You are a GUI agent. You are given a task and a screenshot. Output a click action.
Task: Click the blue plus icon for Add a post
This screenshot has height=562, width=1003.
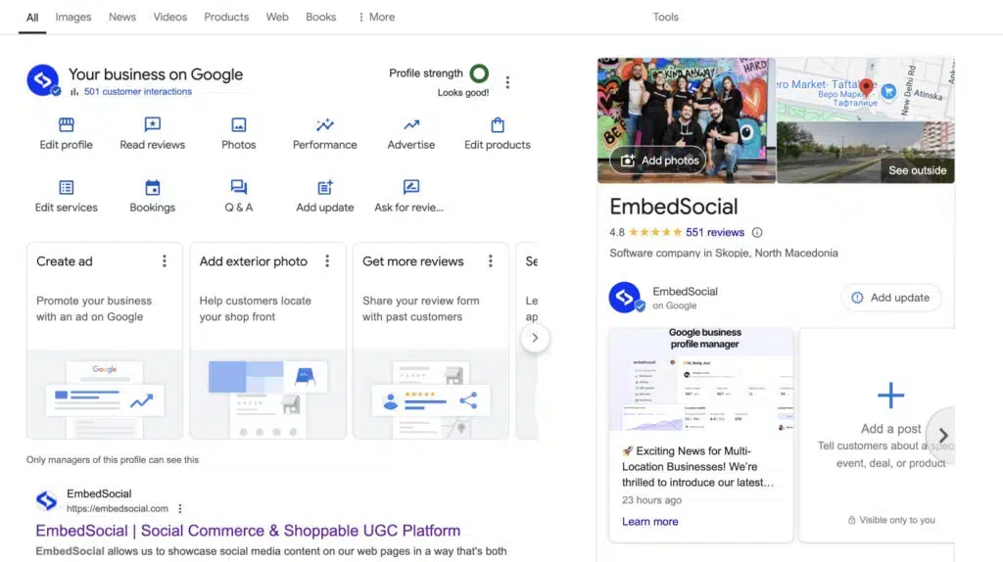(890, 396)
